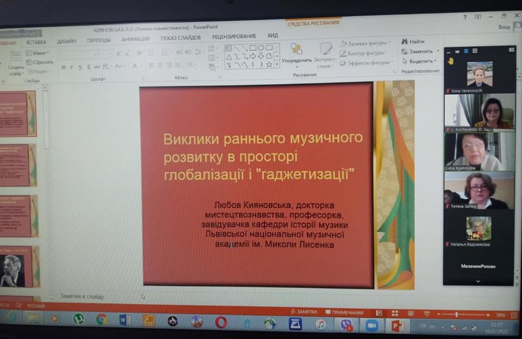This screenshot has height=339, width=522.
Task: Click the numbered list icon
Action: [x=165, y=53]
